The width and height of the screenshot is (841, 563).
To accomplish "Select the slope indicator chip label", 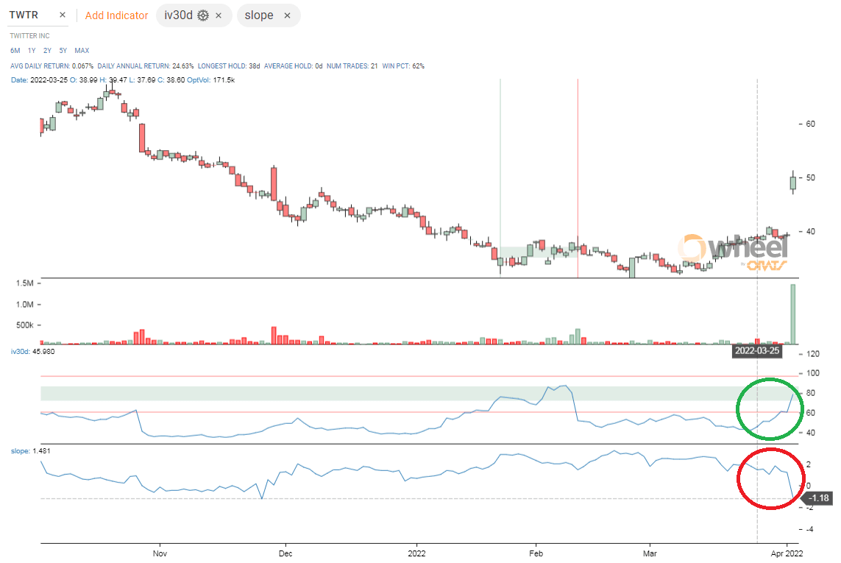I will tap(259, 15).
